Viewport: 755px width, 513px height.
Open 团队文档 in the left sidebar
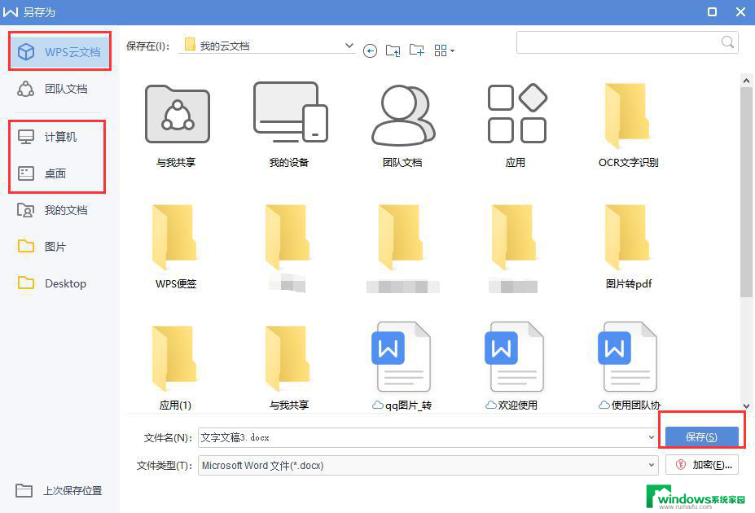pyautogui.click(x=53, y=89)
